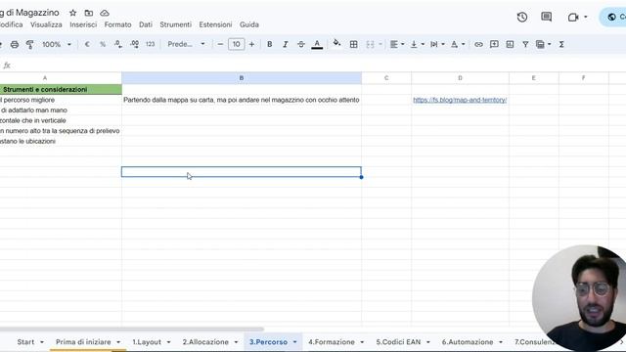
Task: Print the spreadsheet
Action: click(15, 44)
